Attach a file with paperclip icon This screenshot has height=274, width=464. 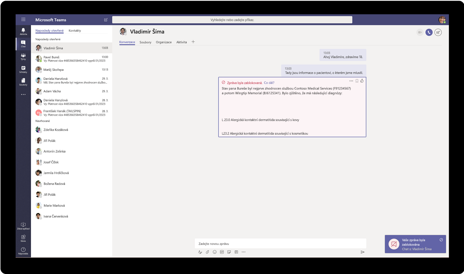coord(207,252)
